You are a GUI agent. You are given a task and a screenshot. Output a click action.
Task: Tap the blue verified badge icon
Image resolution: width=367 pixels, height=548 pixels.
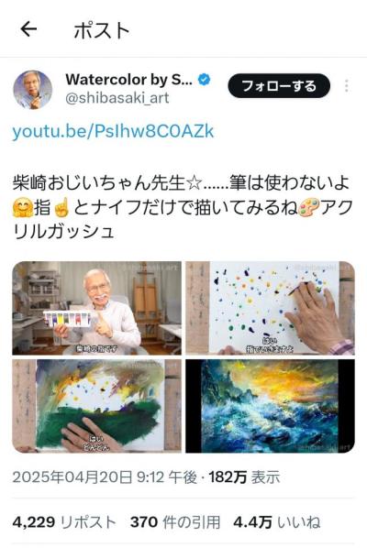pyautogui.click(x=205, y=80)
